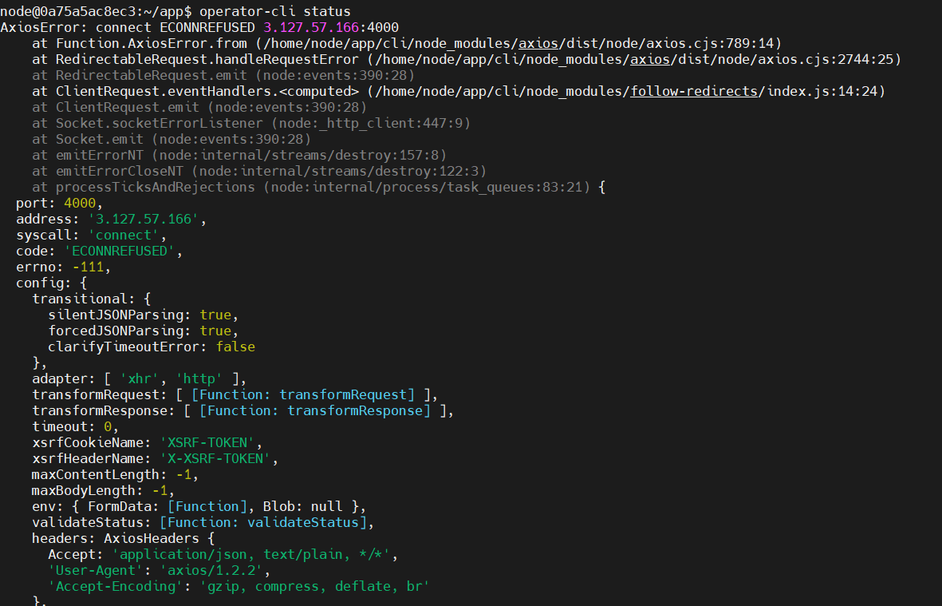Select the XSRF-TOKEN cookie name value

[x=207, y=442]
